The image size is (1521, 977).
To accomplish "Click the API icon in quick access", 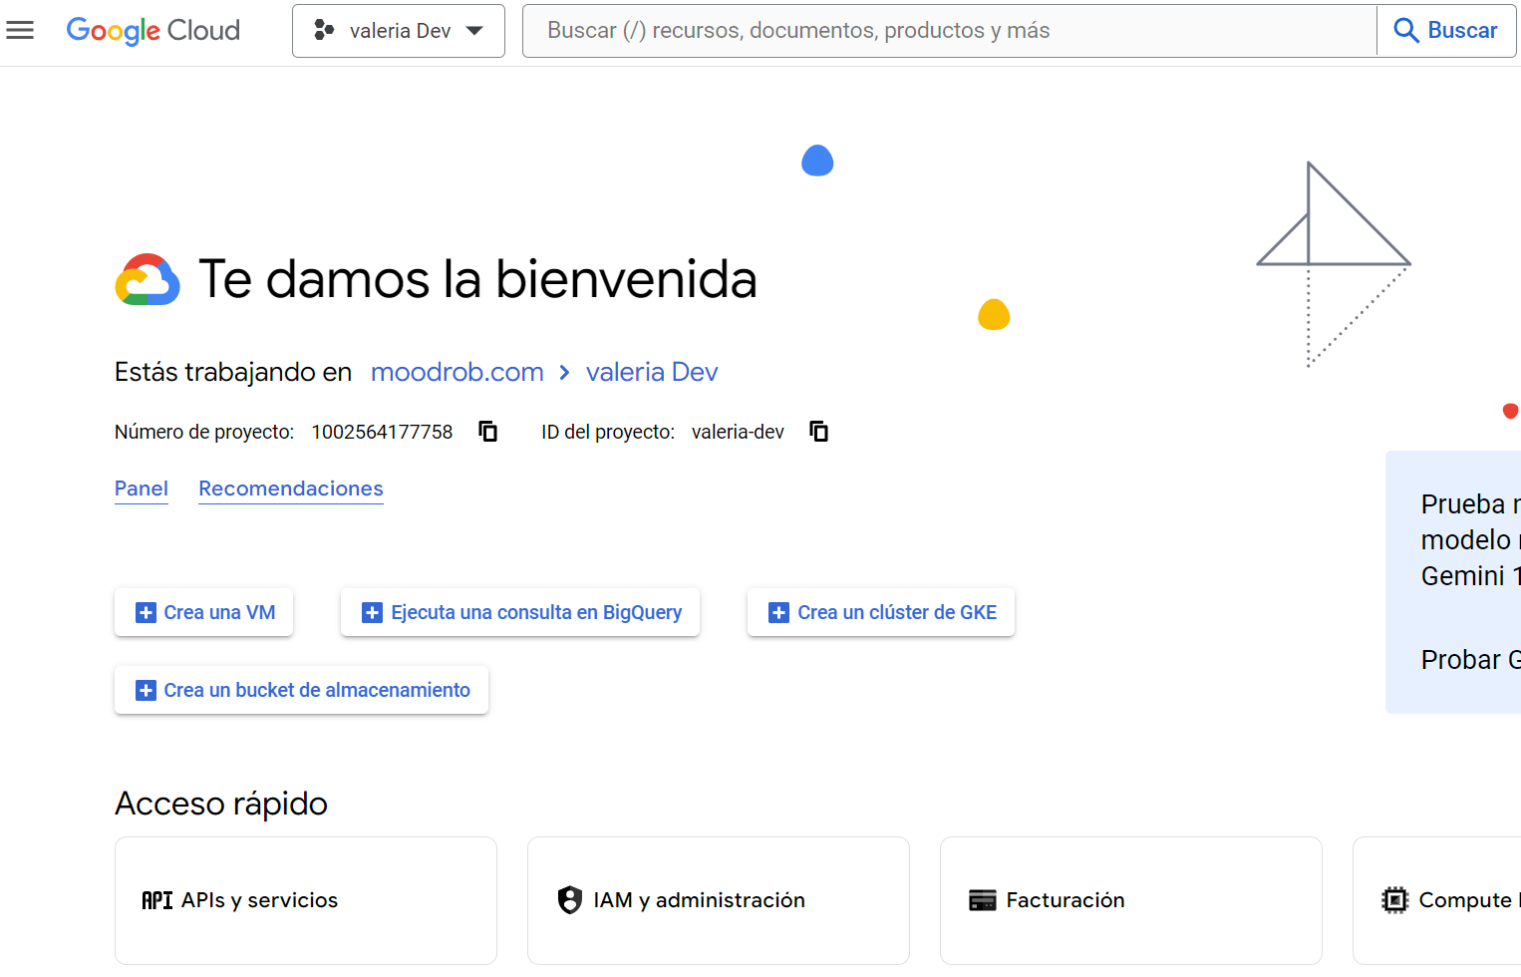I will pyautogui.click(x=157, y=900).
